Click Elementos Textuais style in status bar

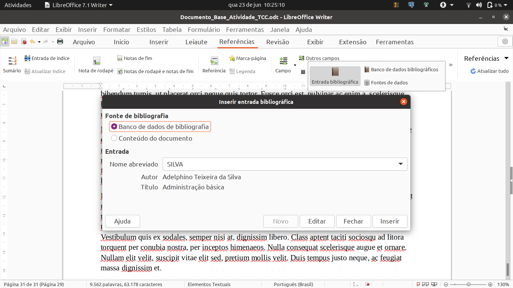(x=209, y=284)
